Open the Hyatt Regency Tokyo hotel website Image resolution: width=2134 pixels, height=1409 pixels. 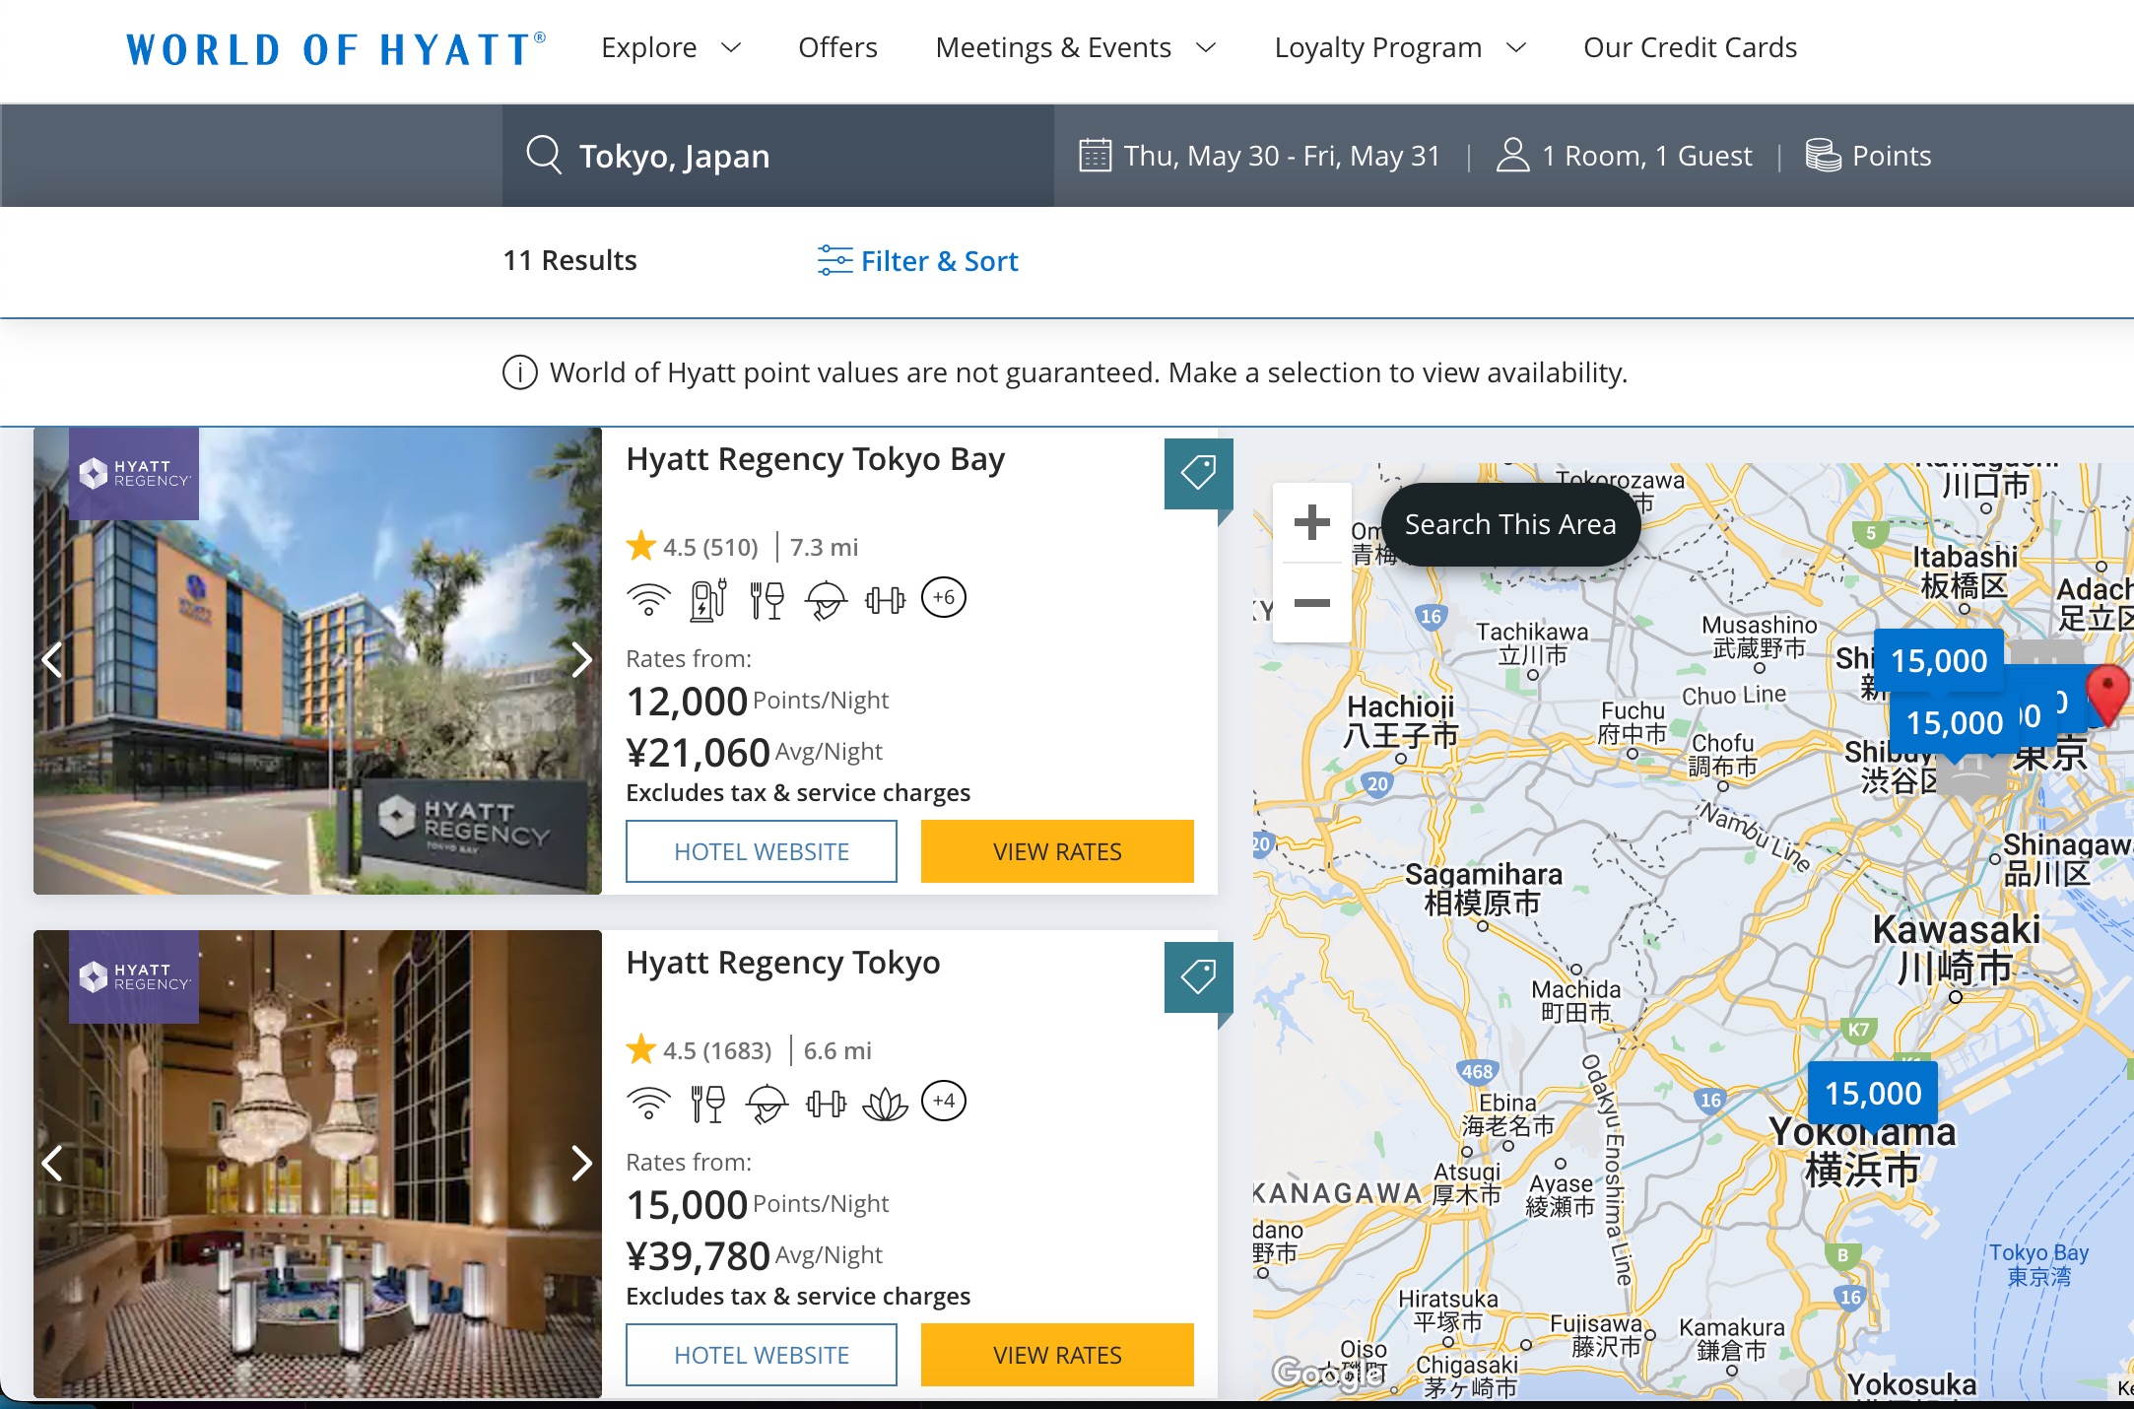point(761,1355)
